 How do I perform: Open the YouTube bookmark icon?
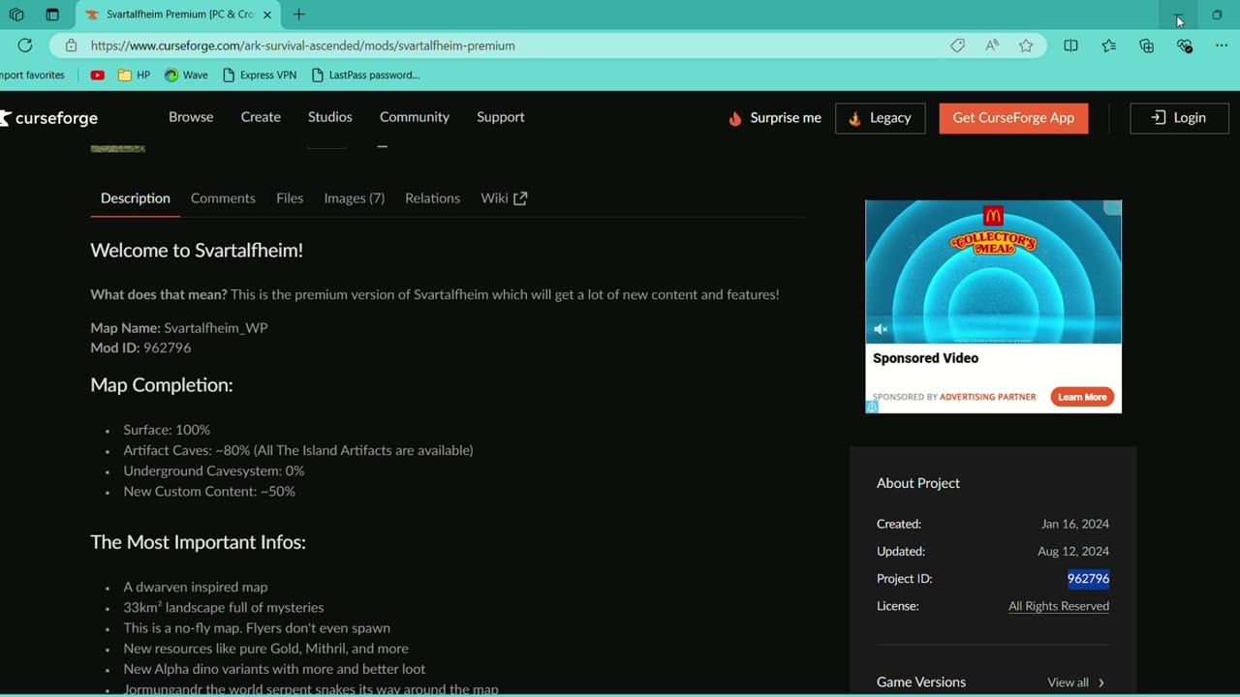tap(97, 75)
